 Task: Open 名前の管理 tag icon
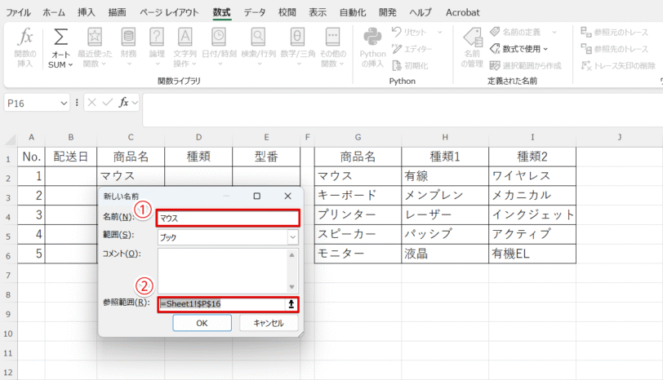click(473, 38)
